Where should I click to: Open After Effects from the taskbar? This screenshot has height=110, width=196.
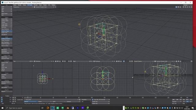tap(77, 108)
